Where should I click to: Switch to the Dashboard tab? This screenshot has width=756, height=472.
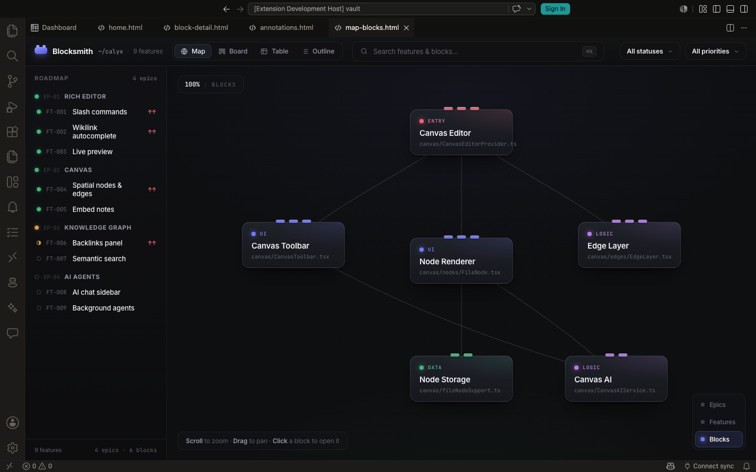click(x=54, y=28)
